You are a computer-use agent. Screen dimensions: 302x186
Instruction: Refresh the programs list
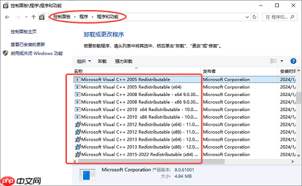tap(254, 17)
